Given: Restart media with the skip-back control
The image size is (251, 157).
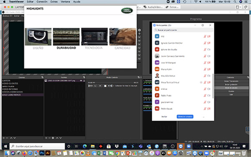Looking at the screenshot, I should click(x=90, y=86).
